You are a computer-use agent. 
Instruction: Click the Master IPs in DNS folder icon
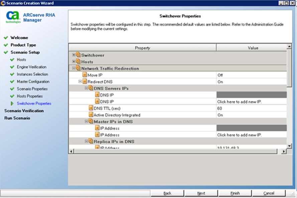coord(91,121)
